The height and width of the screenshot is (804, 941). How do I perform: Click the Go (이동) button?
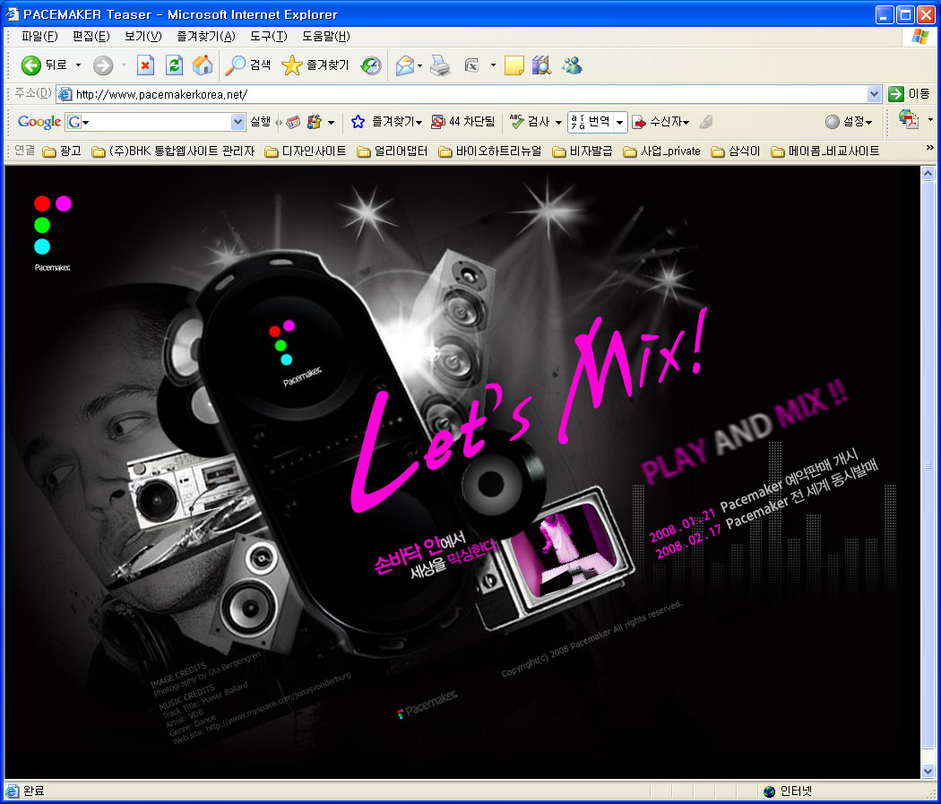click(x=910, y=93)
